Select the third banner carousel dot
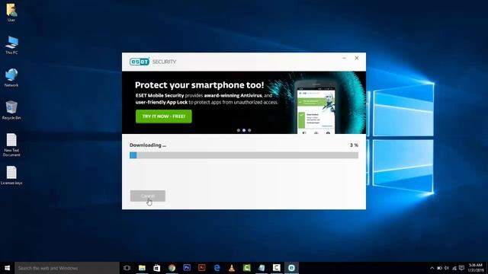Viewport: 488px width, 274px height. click(249, 130)
